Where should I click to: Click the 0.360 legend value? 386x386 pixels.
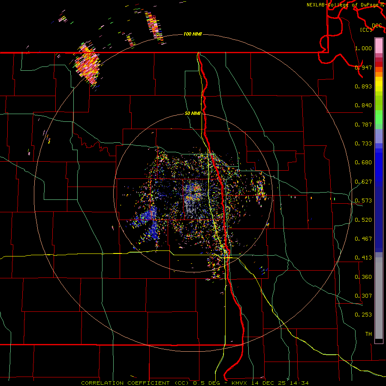[x=363, y=277]
